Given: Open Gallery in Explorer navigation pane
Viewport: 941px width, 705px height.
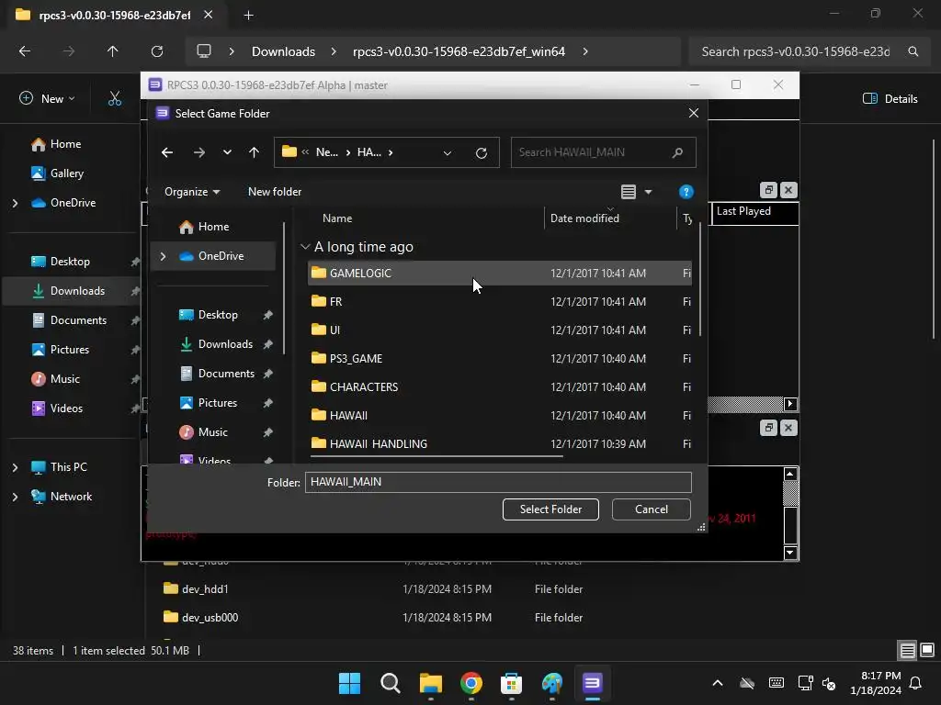Looking at the screenshot, I should coord(66,173).
